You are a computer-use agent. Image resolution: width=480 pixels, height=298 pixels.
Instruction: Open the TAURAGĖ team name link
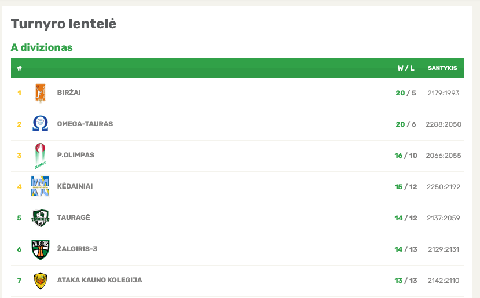(74, 217)
